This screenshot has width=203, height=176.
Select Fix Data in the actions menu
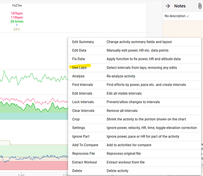(x=135, y=59)
